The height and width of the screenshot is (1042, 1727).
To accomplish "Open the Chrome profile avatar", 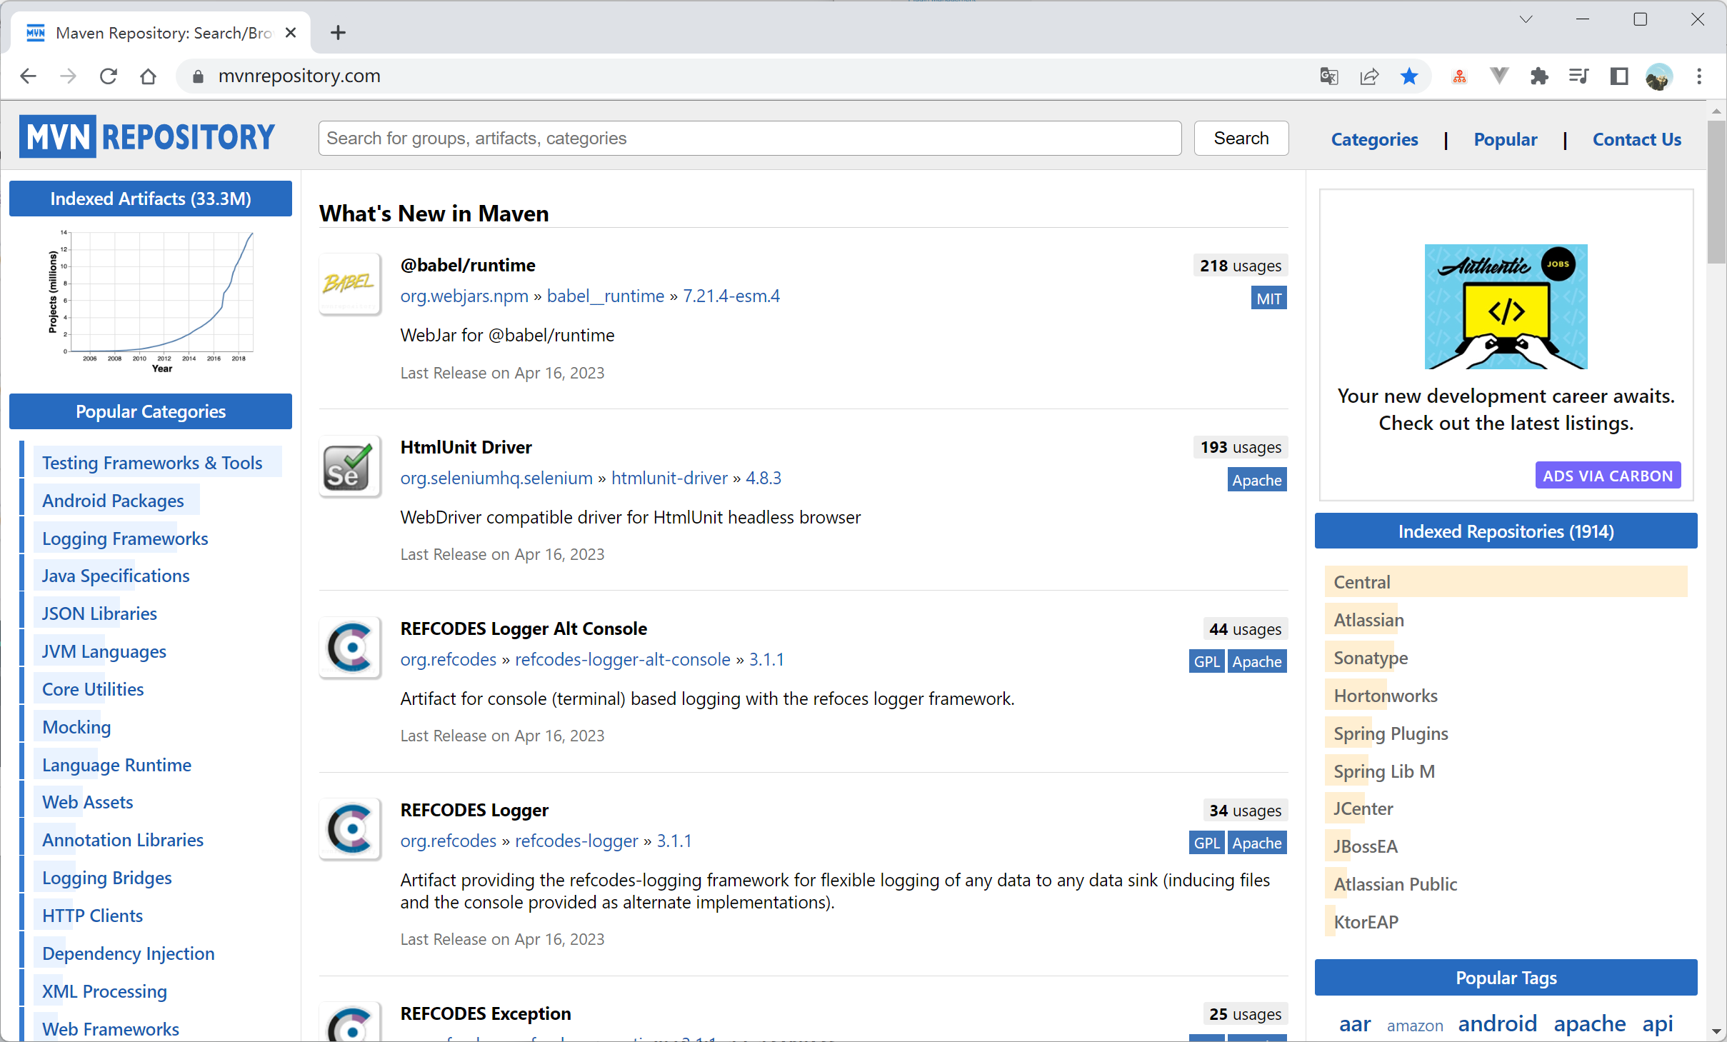I will pyautogui.click(x=1659, y=76).
